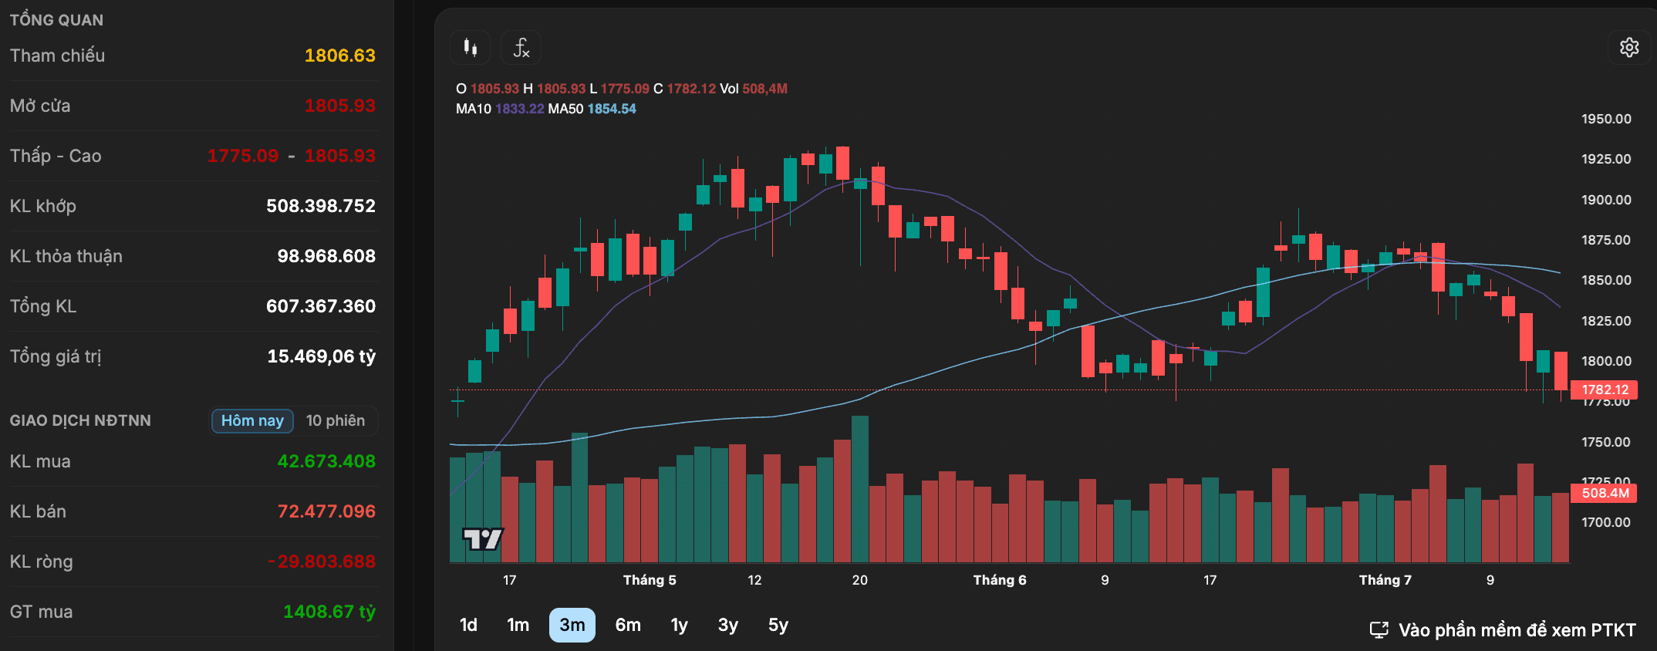Switch chart to 6m range
Image resolution: width=1657 pixels, height=651 pixels.
[628, 625]
